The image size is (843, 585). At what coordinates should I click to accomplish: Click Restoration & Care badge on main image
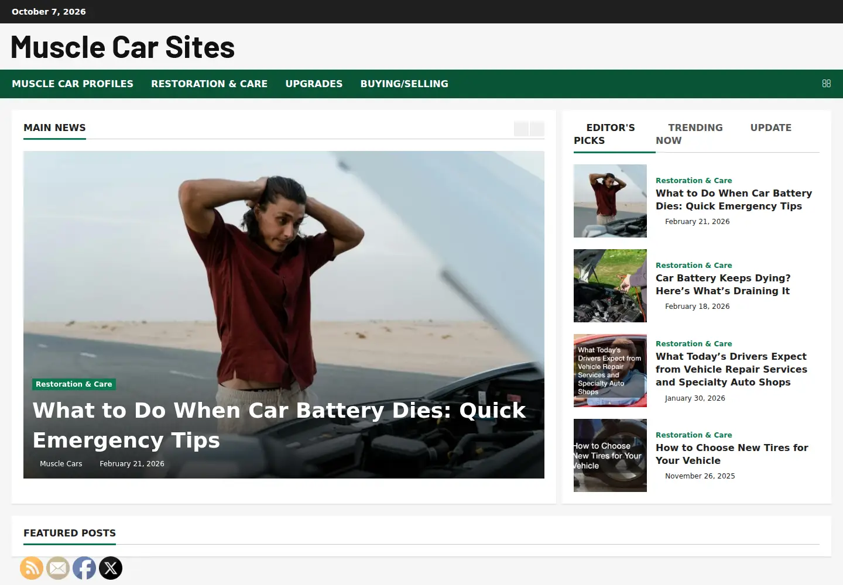[74, 384]
